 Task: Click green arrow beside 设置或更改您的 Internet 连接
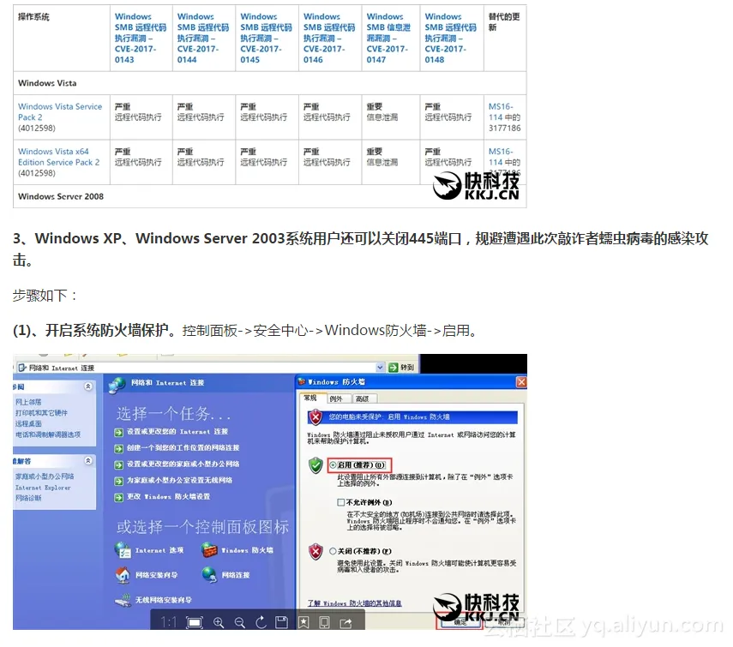coord(119,432)
